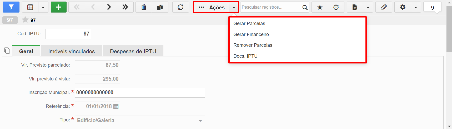Open the blue filter funnel button
The image size is (452, 129).
pyautogui.click(x=11, y=7)
